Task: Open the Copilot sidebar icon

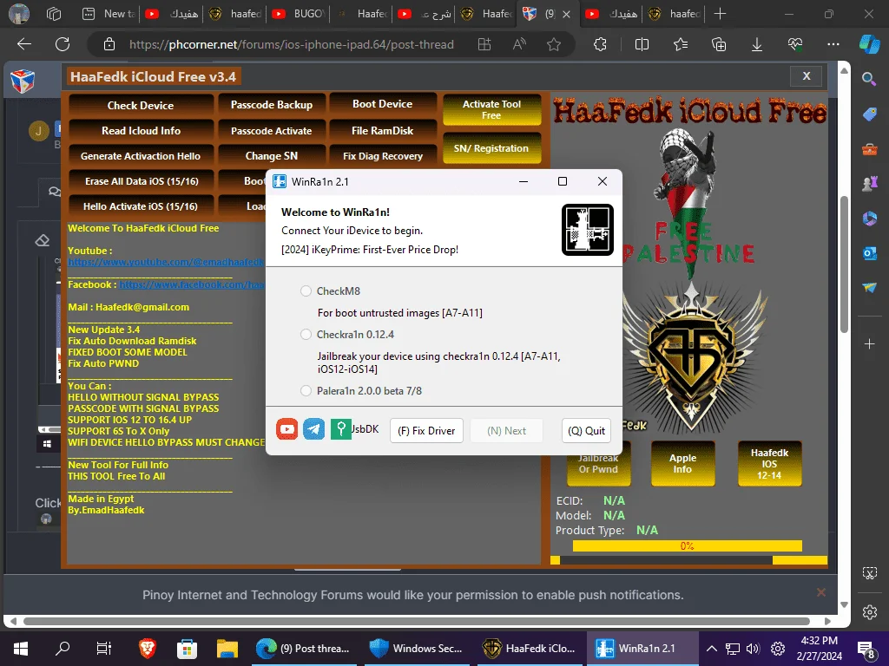Action: click(869, 44)
